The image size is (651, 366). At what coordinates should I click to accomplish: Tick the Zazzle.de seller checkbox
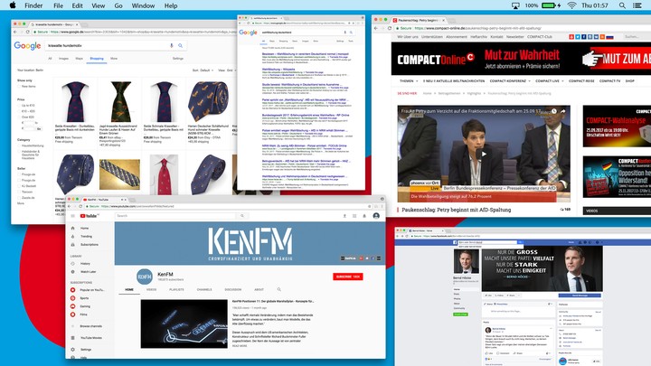click(19, 198)
